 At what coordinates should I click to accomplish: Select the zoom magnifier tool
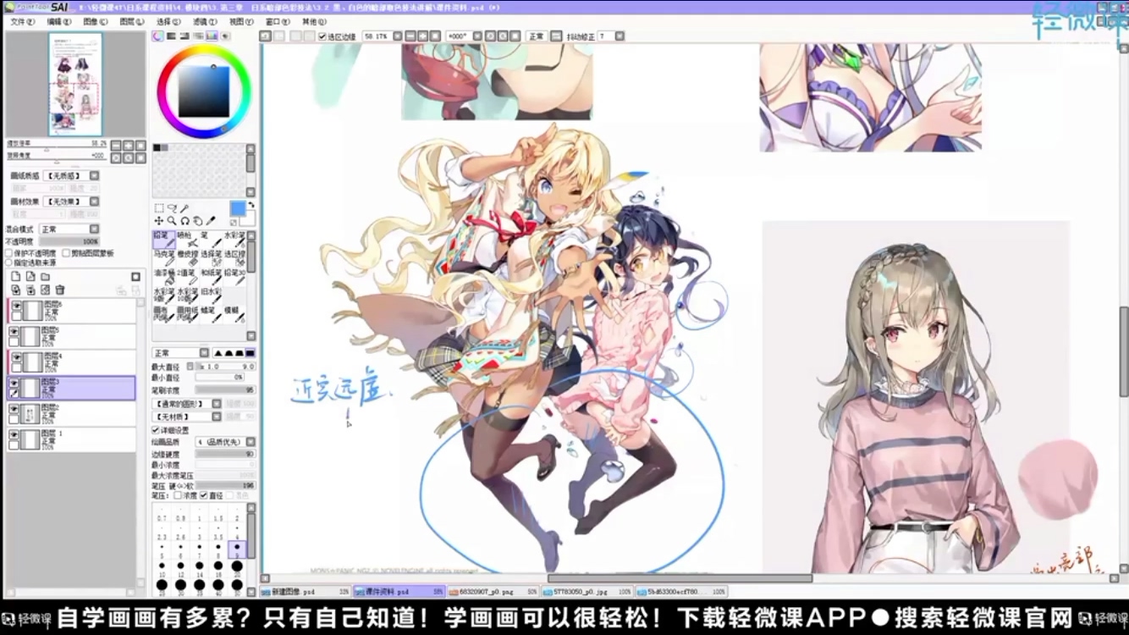coord(172,221)
